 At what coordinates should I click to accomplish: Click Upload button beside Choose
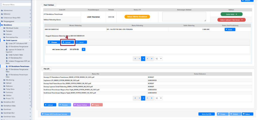click(x=68, y=42)
